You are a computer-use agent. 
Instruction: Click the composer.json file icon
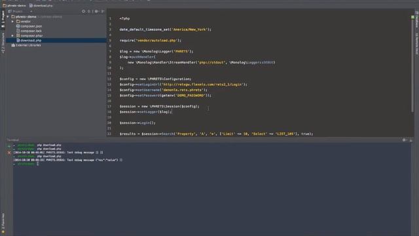coord(18,26)
